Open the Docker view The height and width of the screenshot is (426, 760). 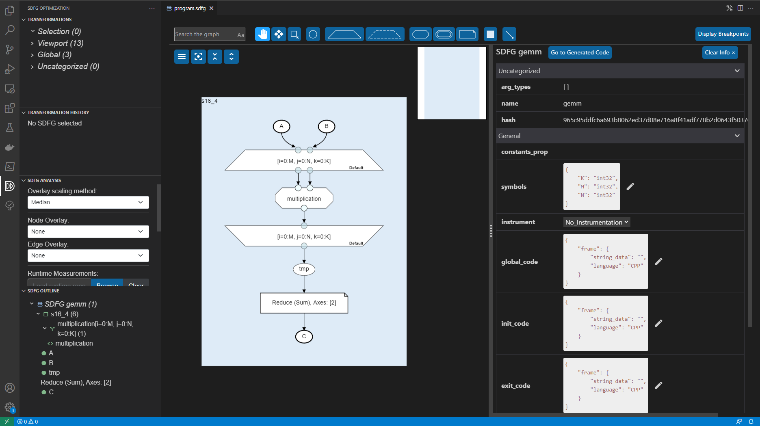point(9,147)
